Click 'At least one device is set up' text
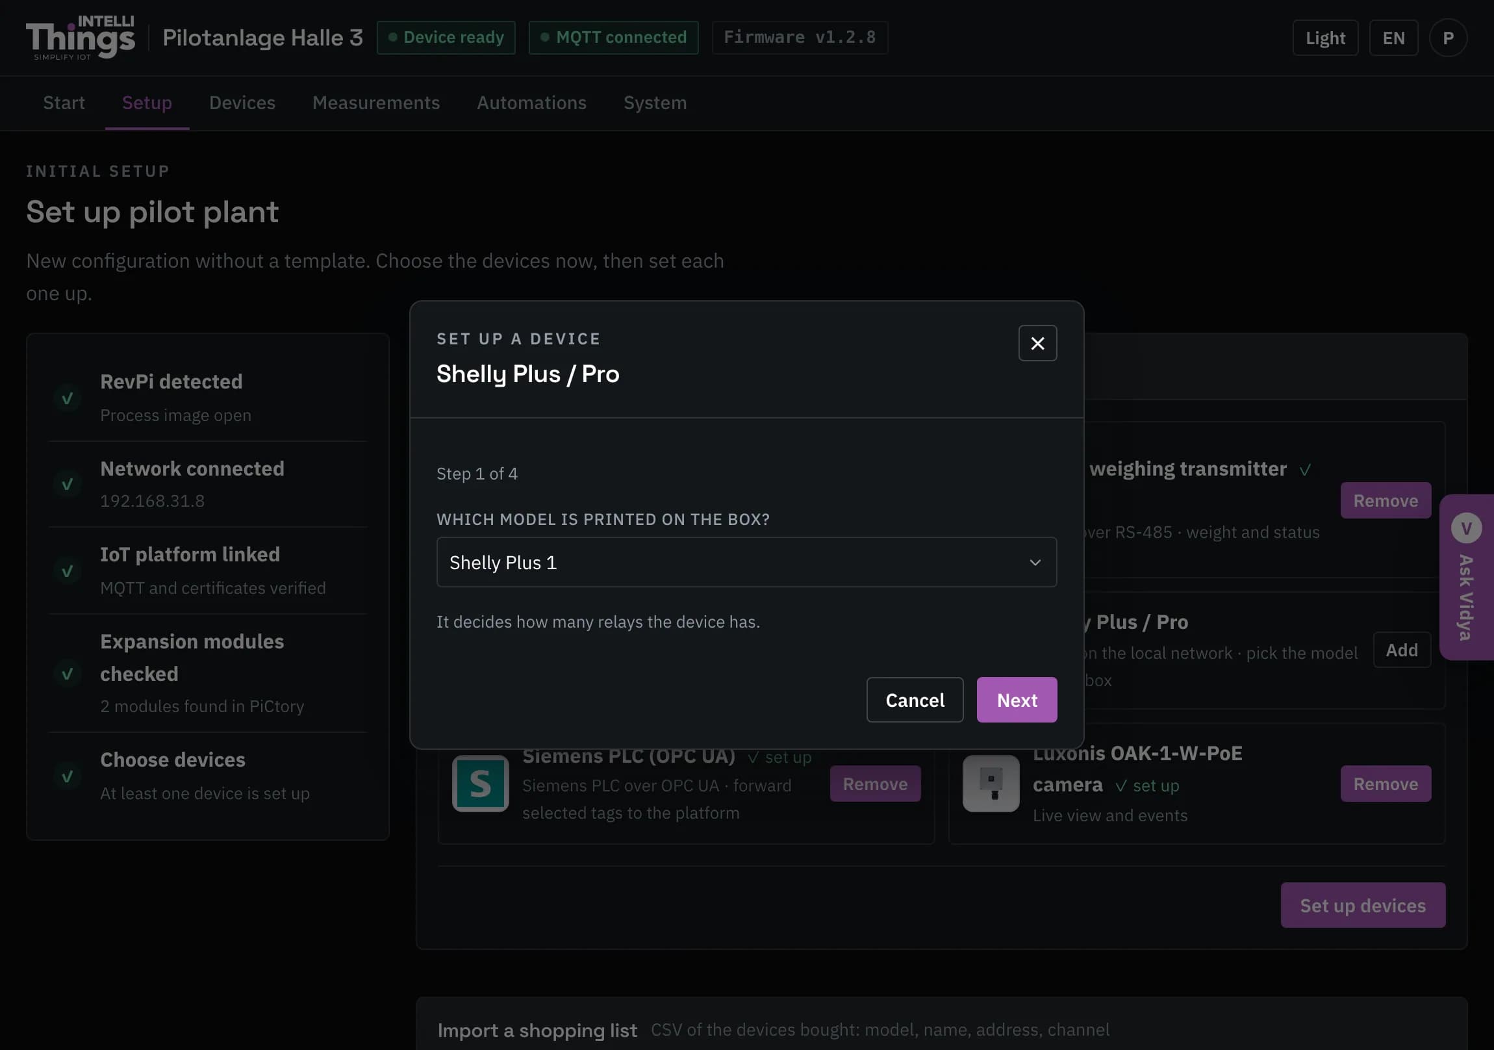The width and height of the screenshot is (1494, 1050). click(205, 793)
